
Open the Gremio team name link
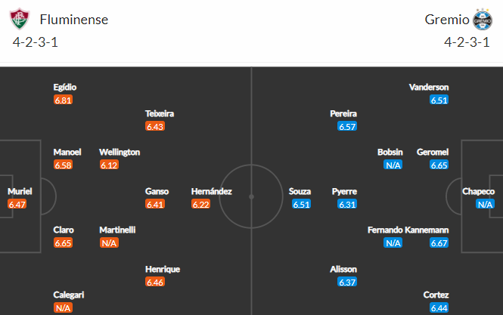(447, 20)
